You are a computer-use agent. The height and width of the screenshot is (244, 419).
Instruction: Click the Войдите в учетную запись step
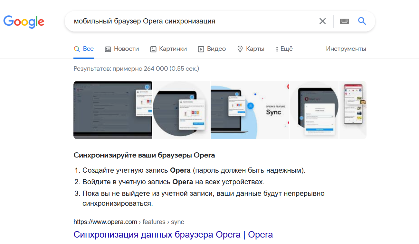(173, 182)
